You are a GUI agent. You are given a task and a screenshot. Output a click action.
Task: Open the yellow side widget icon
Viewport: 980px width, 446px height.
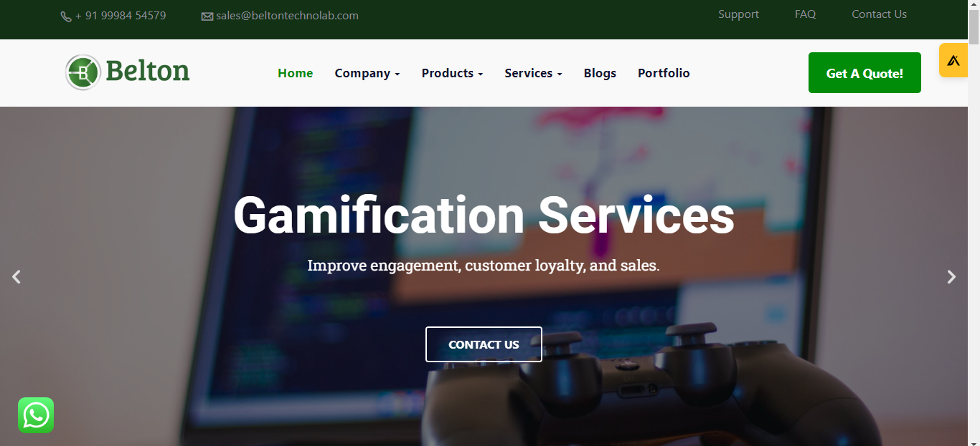[953, 60]
